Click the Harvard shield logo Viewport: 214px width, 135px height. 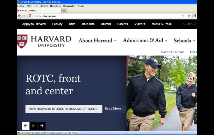coord(22,41)
